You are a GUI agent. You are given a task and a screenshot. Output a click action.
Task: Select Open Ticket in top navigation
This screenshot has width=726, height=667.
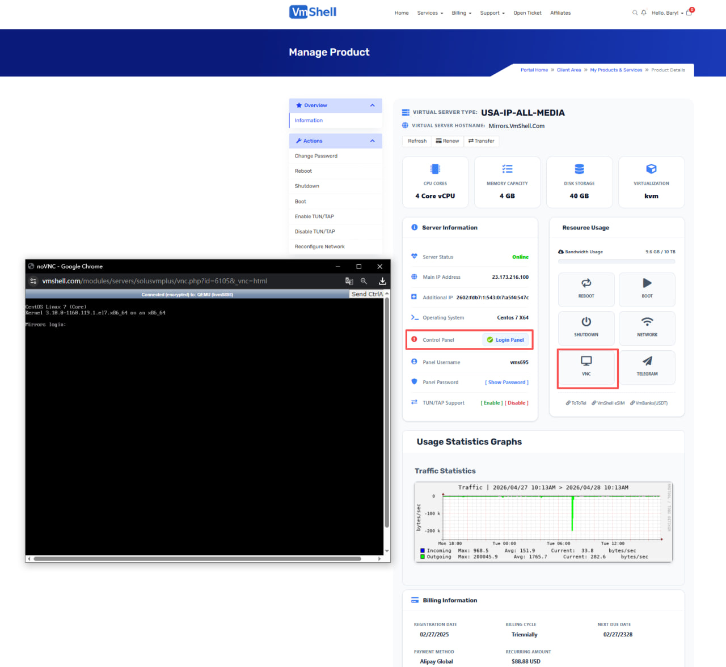(x=527, y=12)
